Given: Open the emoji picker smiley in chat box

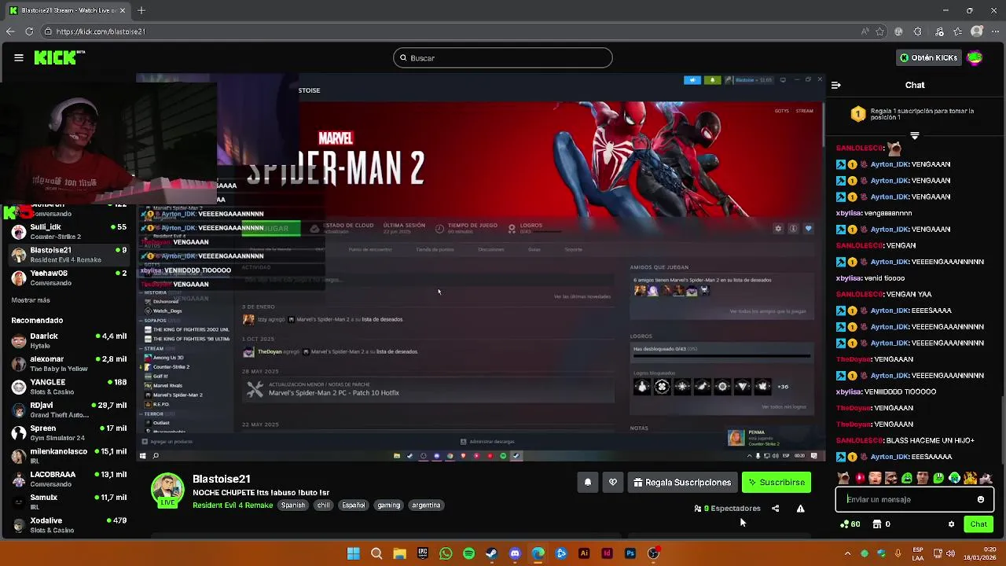Looking at the screenshot, I should 981,499.
